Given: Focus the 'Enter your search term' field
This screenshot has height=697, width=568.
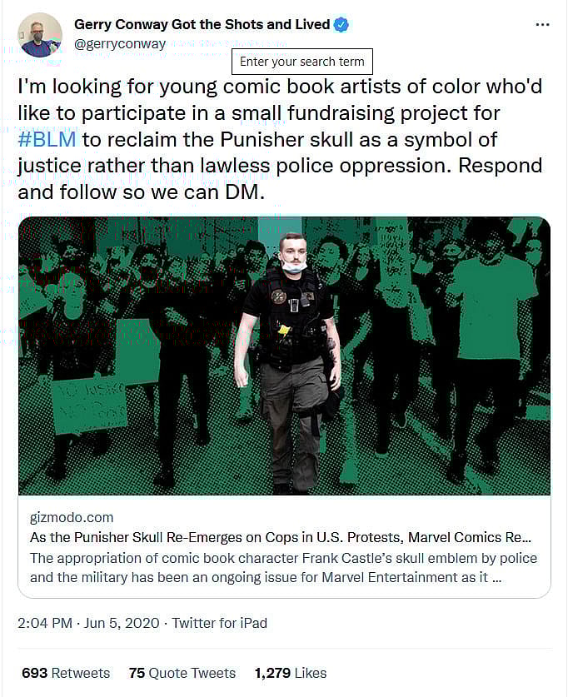Looking at the screenshot, I should click(302, 62).
